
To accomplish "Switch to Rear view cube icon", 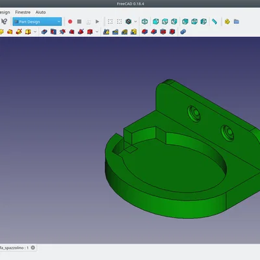I will (x=185, y=21).
